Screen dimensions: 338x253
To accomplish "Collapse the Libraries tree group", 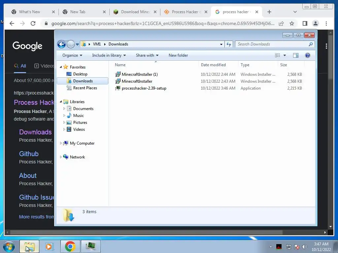I will pyautogui.click(x=61, y=101).
